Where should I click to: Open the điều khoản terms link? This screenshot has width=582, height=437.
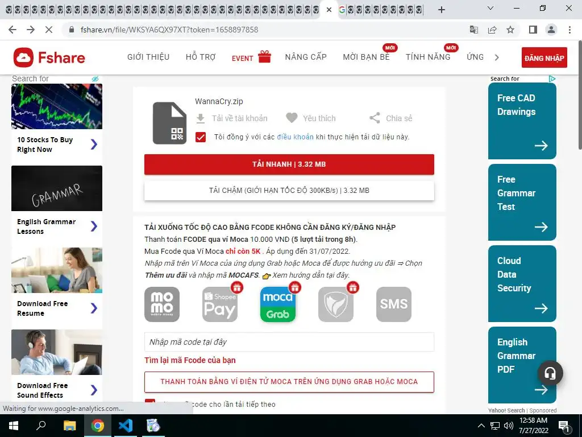(x=295, y=137)
